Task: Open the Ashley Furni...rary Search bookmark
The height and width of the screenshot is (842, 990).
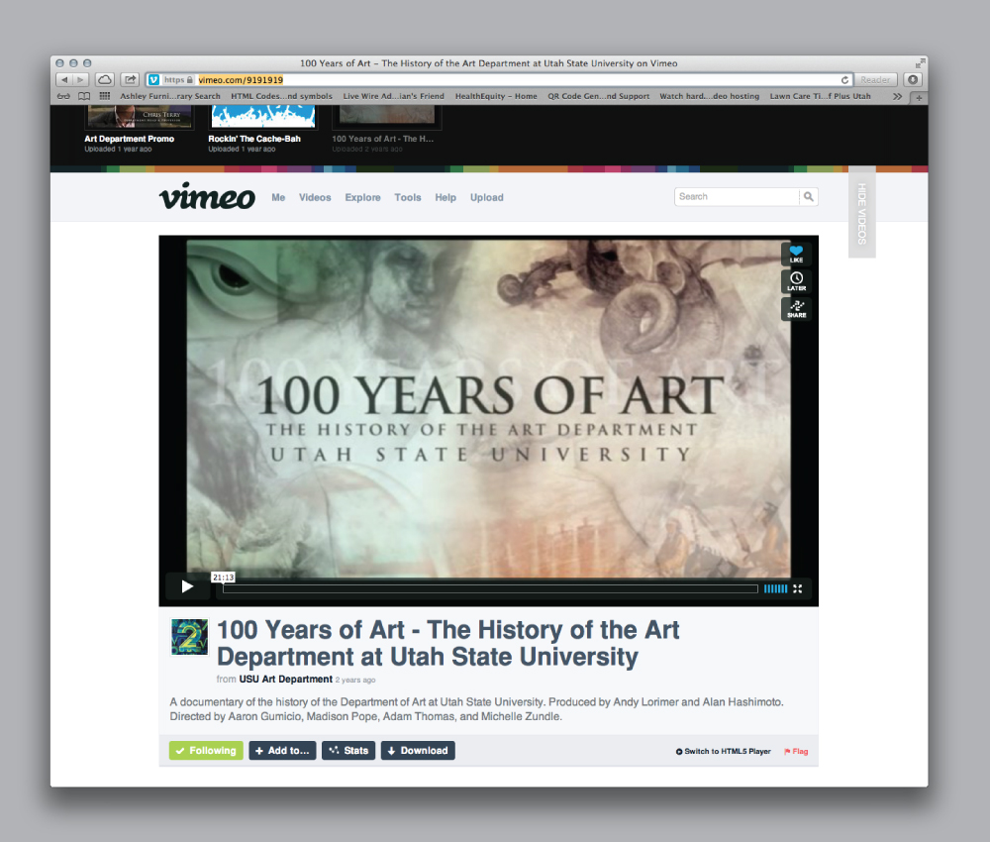Action: pos(170,97)
